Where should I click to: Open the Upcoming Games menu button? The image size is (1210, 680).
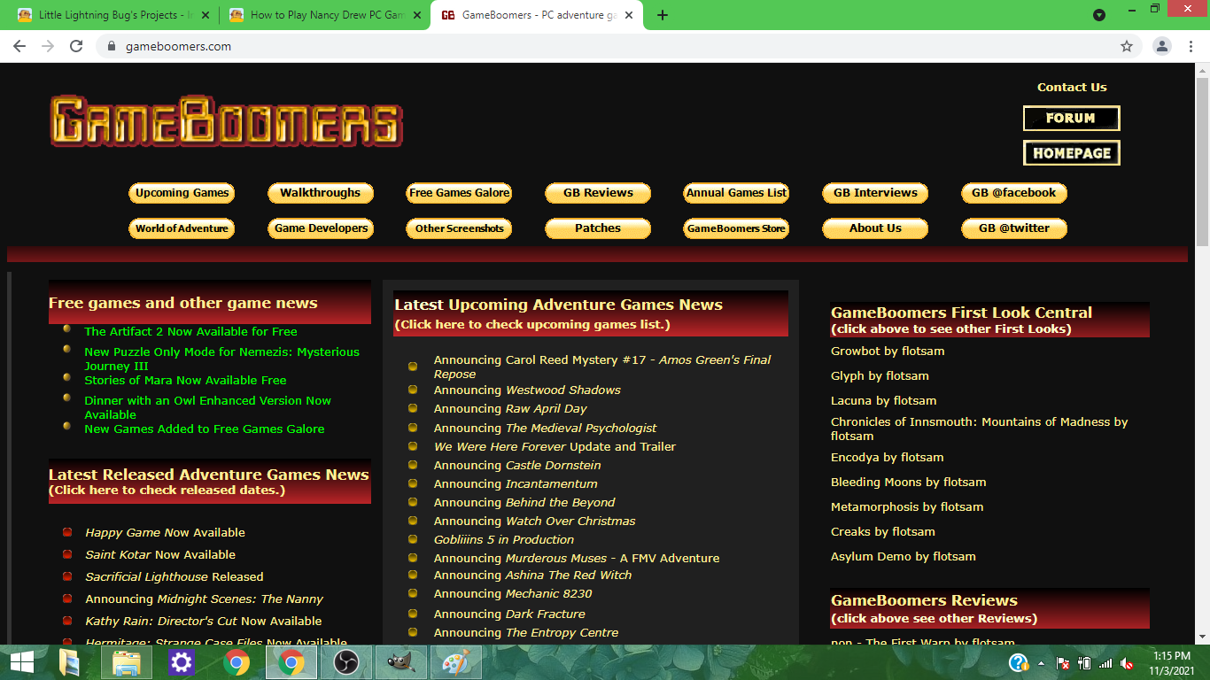click(182, 193)
